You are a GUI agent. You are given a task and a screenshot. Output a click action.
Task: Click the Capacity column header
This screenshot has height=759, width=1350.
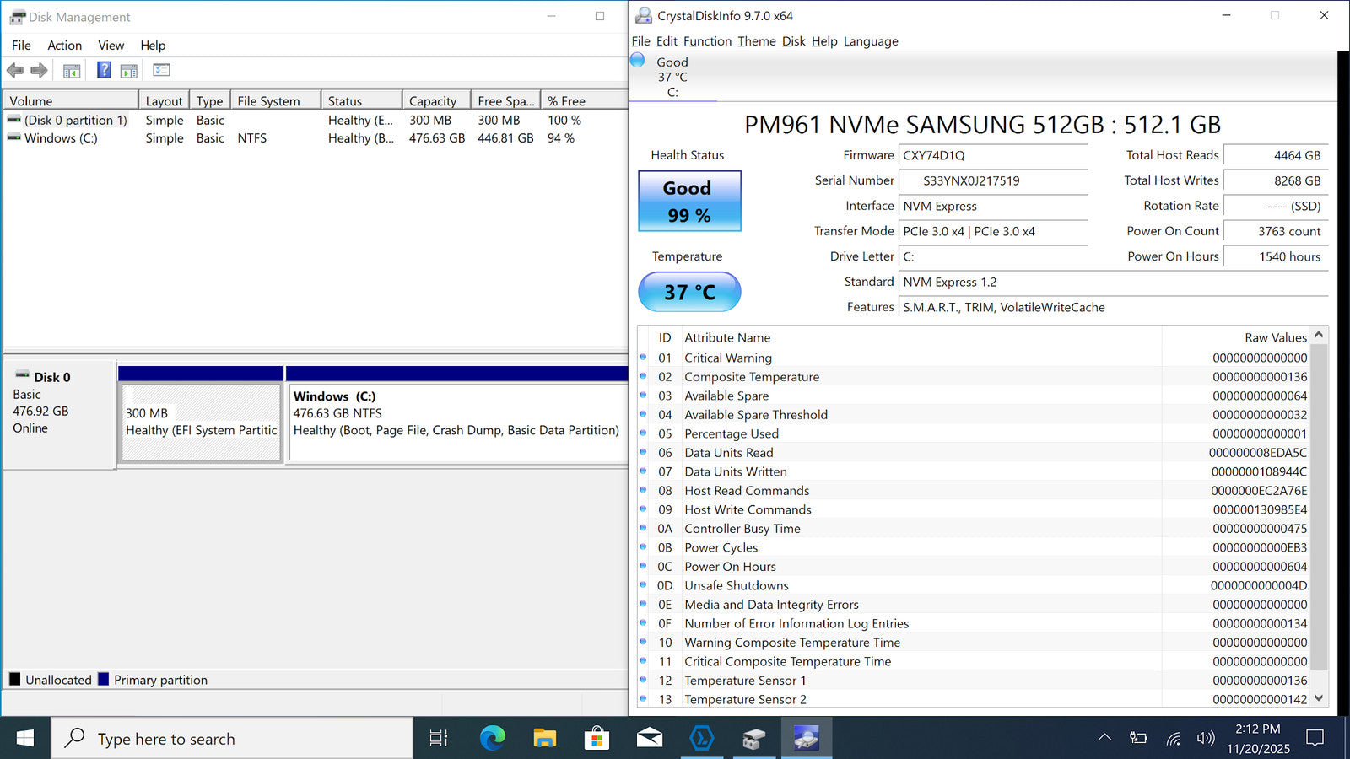pyautogui.click(x=433, y=101)
